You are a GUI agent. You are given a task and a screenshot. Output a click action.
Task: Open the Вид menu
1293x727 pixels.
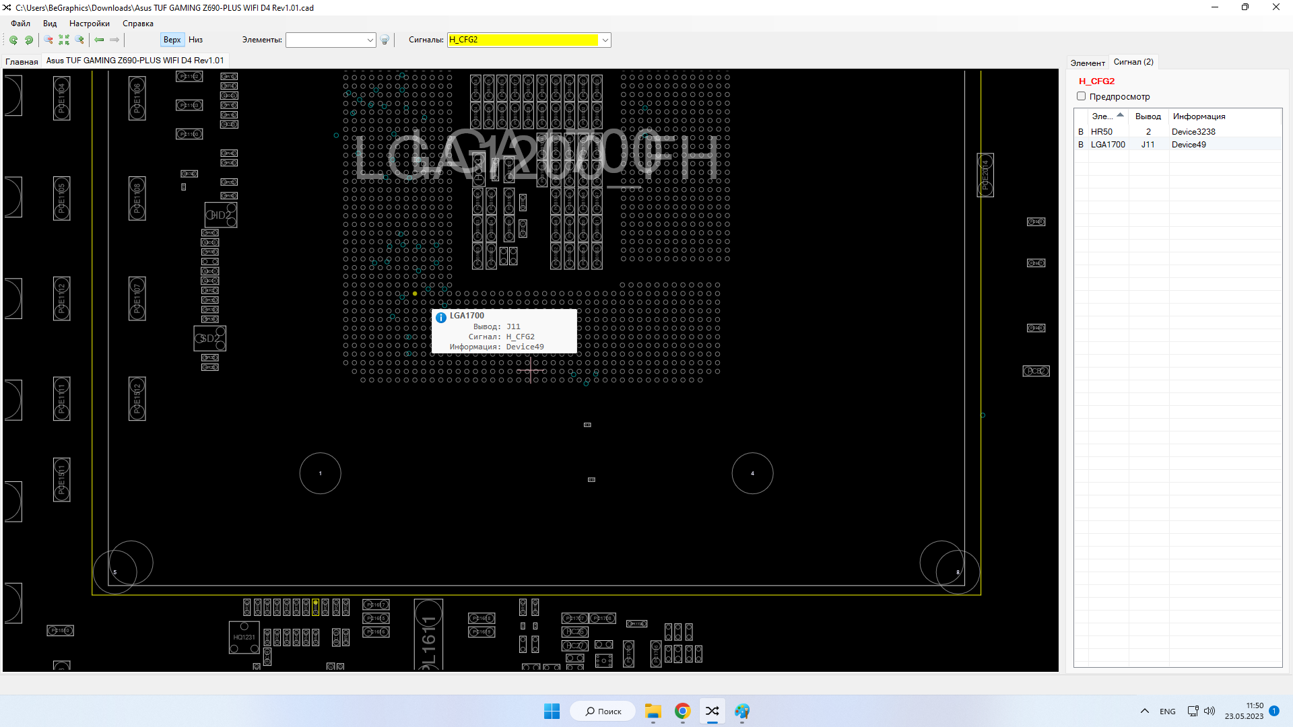click(x=50, y=24)
